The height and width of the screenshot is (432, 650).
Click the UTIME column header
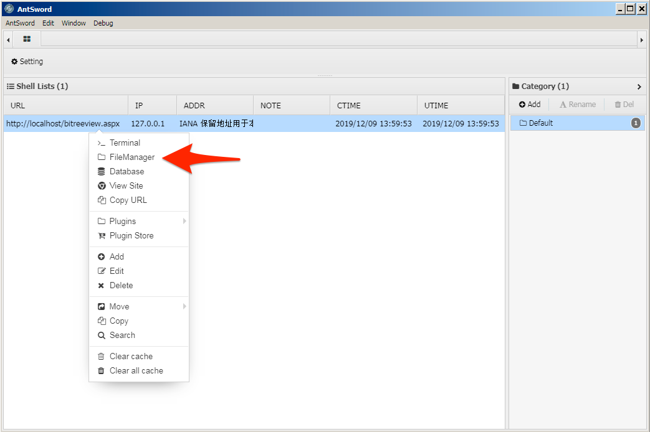point(461,105)
